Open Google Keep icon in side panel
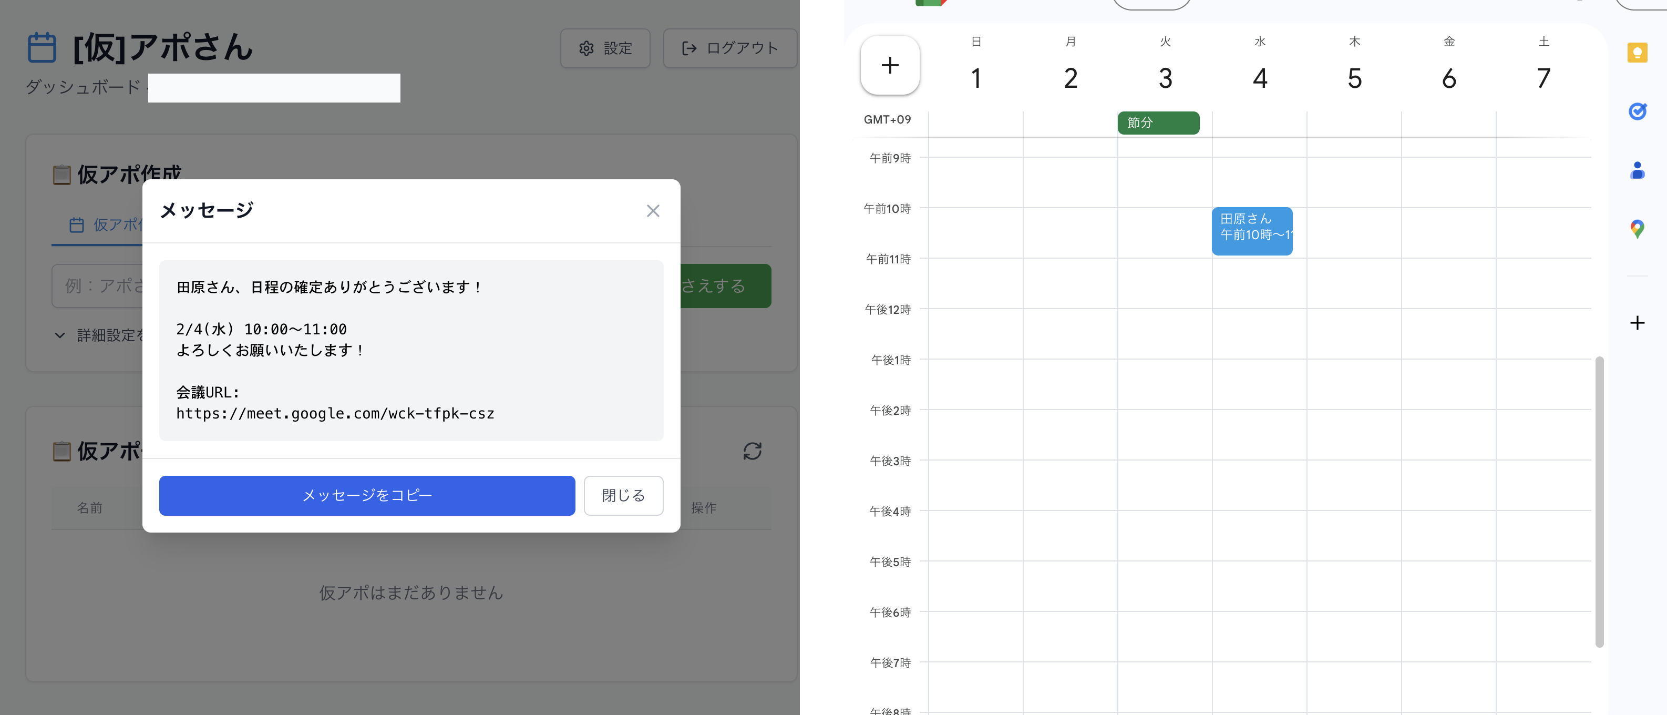The image size is (1667, 715). (1637, 53)
